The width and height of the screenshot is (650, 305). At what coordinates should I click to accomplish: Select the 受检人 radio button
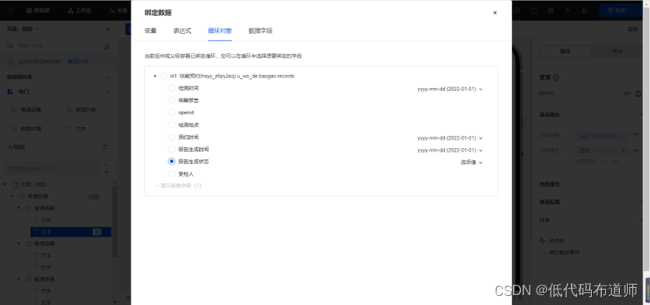pos(171,174)
